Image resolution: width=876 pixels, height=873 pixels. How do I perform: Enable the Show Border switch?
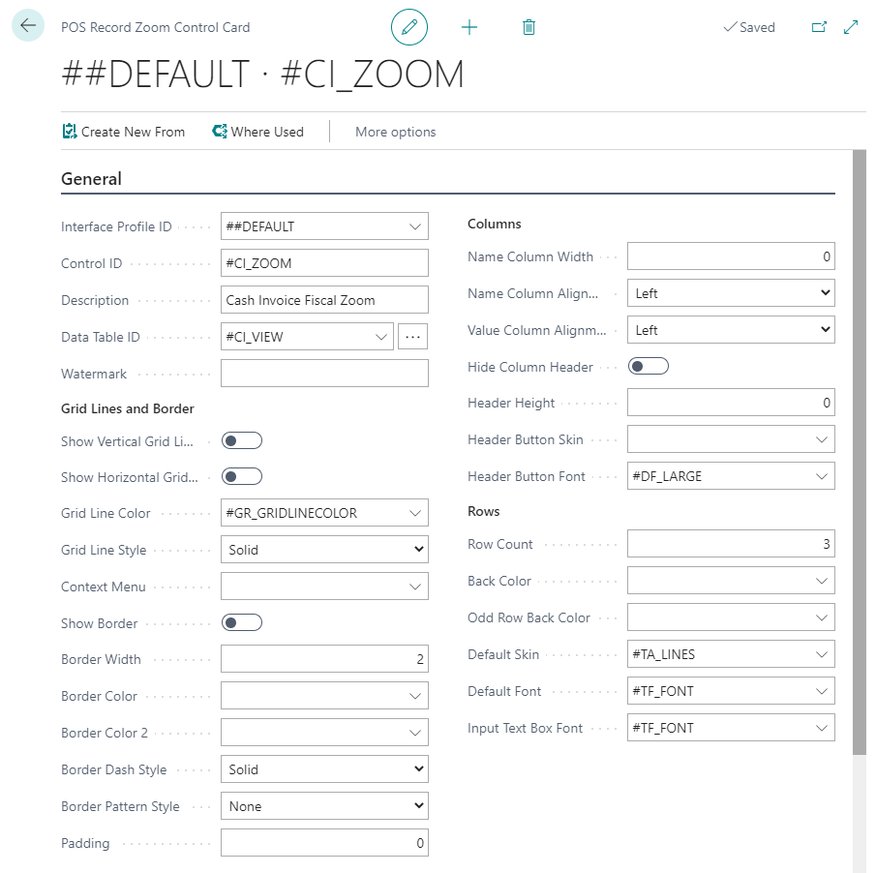(241, 623)
